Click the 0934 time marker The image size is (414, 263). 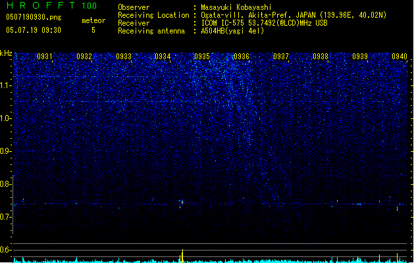point(163,57)
